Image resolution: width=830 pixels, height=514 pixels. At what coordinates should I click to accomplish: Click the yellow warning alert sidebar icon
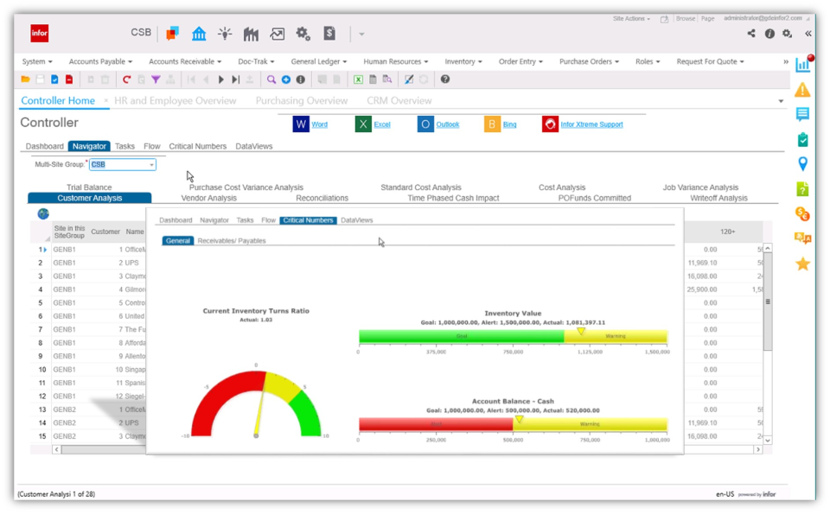[802, 90]
